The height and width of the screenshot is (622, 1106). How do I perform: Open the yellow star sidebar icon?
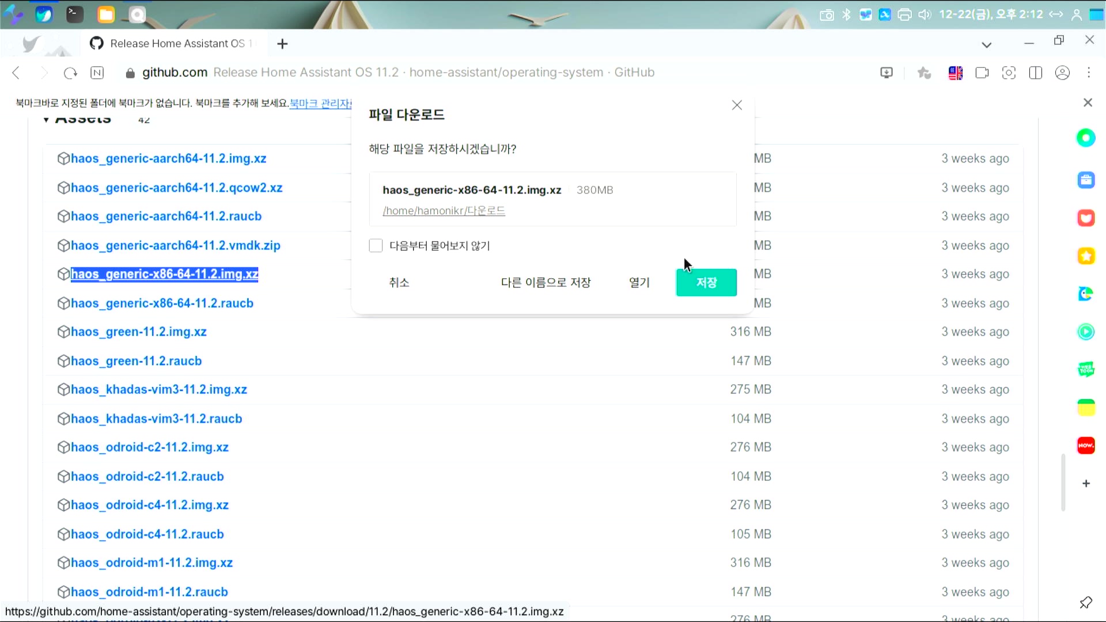coord(1086,256)
